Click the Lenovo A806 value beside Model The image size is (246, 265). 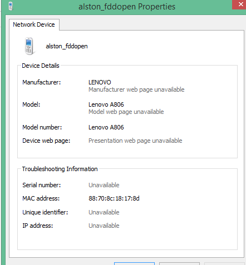[x=106, y=104]
